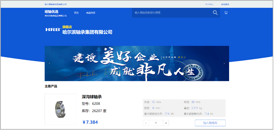Click the promotional banner image

point(137,63)
